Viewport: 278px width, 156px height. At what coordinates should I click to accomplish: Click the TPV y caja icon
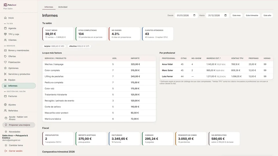[x=5, y=34]
